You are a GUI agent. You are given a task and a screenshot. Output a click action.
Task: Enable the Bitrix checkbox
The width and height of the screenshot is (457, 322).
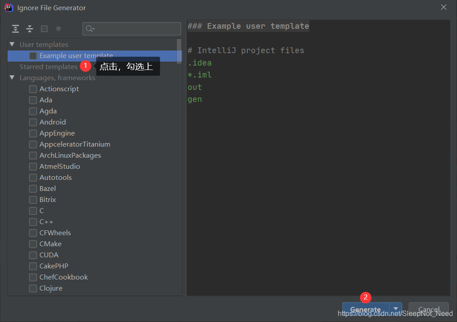[33, 199]
